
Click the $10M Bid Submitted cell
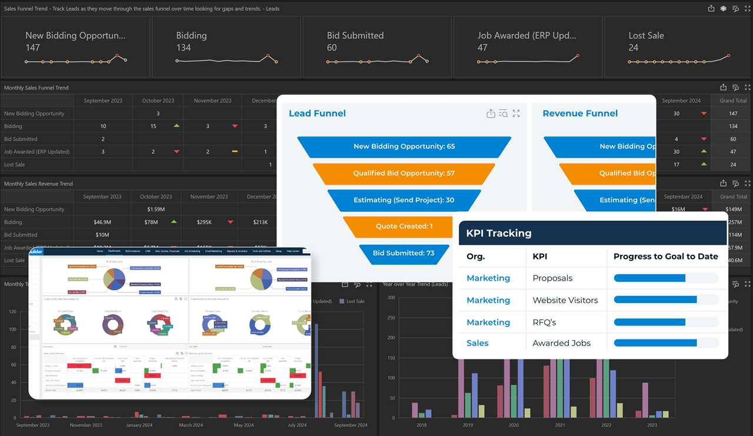click(x=103, y=235)
